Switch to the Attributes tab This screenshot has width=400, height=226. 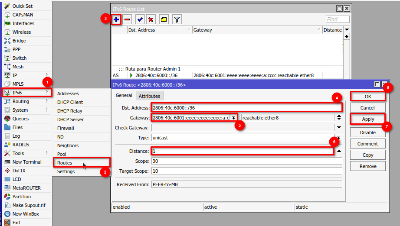(x=149, y=96)
